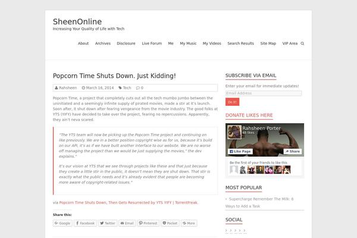Open Search Results page
357x238 pixels.
point(240,43)
